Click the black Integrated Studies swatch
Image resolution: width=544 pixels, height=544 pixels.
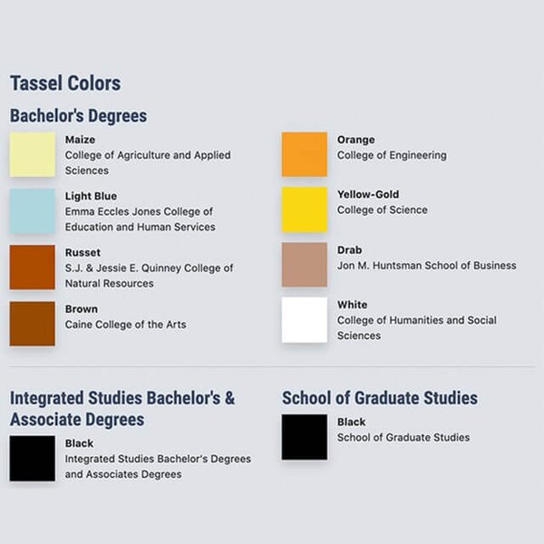tap(33, 458)
